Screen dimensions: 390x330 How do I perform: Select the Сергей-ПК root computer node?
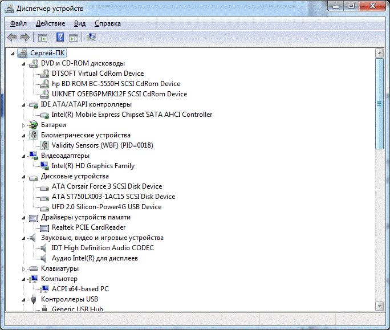(x=48, y=53)
